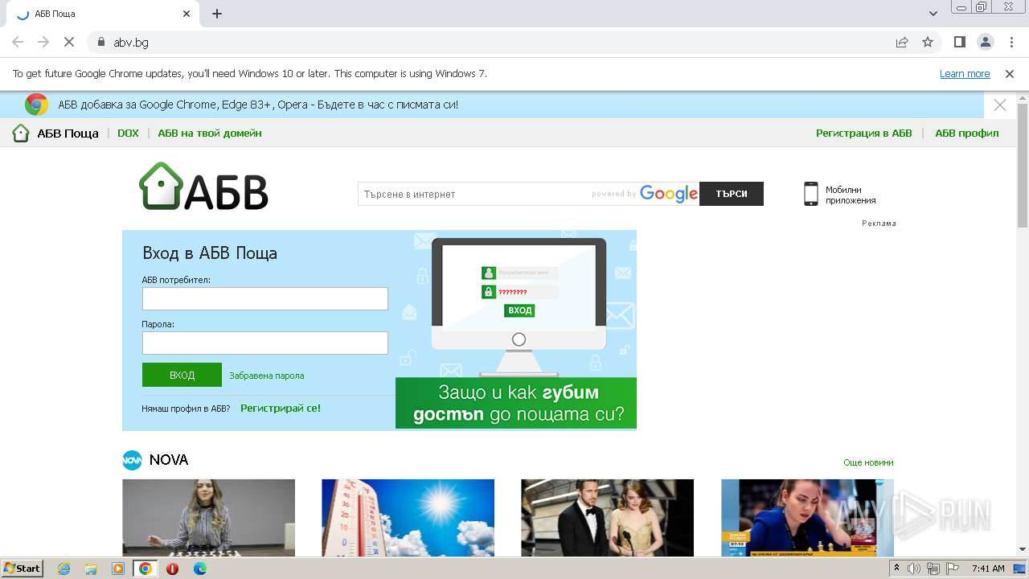Click Chrome logo in extension banner
Viewport: 1029px width, 579px height.
(x=36, y=105)
